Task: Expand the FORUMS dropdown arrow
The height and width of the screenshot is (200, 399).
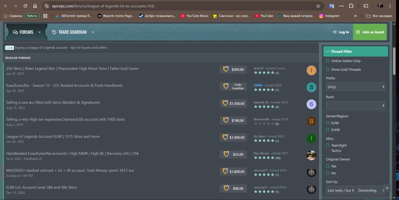Action: [39, 32]
